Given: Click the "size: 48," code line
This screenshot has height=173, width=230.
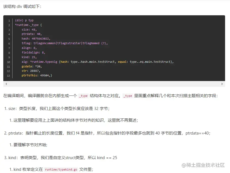Looking at the screenshot, I should [x=29, y=29].
